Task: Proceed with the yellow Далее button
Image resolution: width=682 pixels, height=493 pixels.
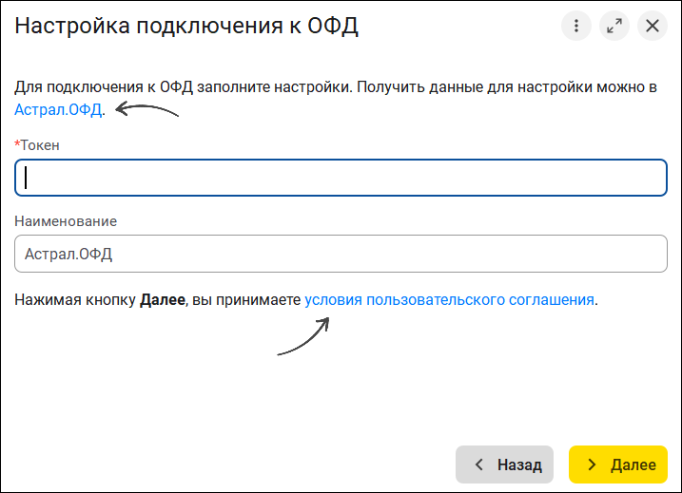Action: coord(618,465)
